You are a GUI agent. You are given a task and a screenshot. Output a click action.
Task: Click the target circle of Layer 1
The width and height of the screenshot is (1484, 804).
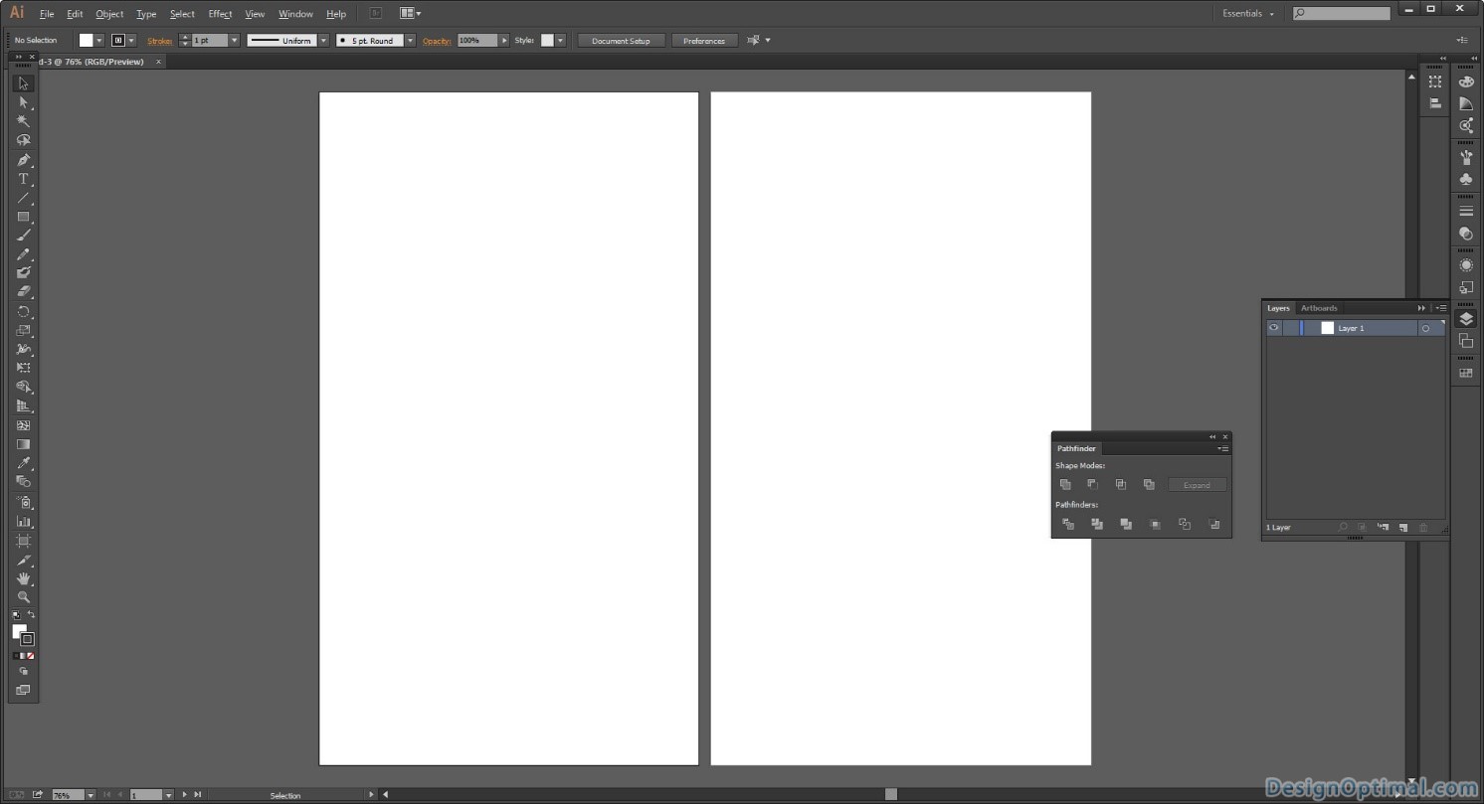tap(1425, 328)
